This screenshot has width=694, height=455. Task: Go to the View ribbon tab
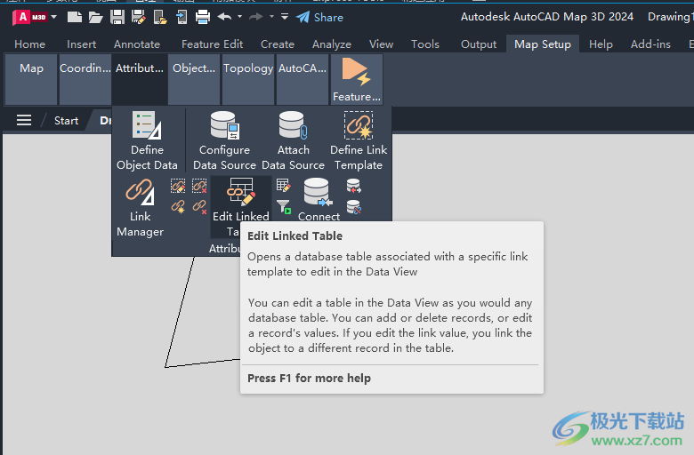381,44
